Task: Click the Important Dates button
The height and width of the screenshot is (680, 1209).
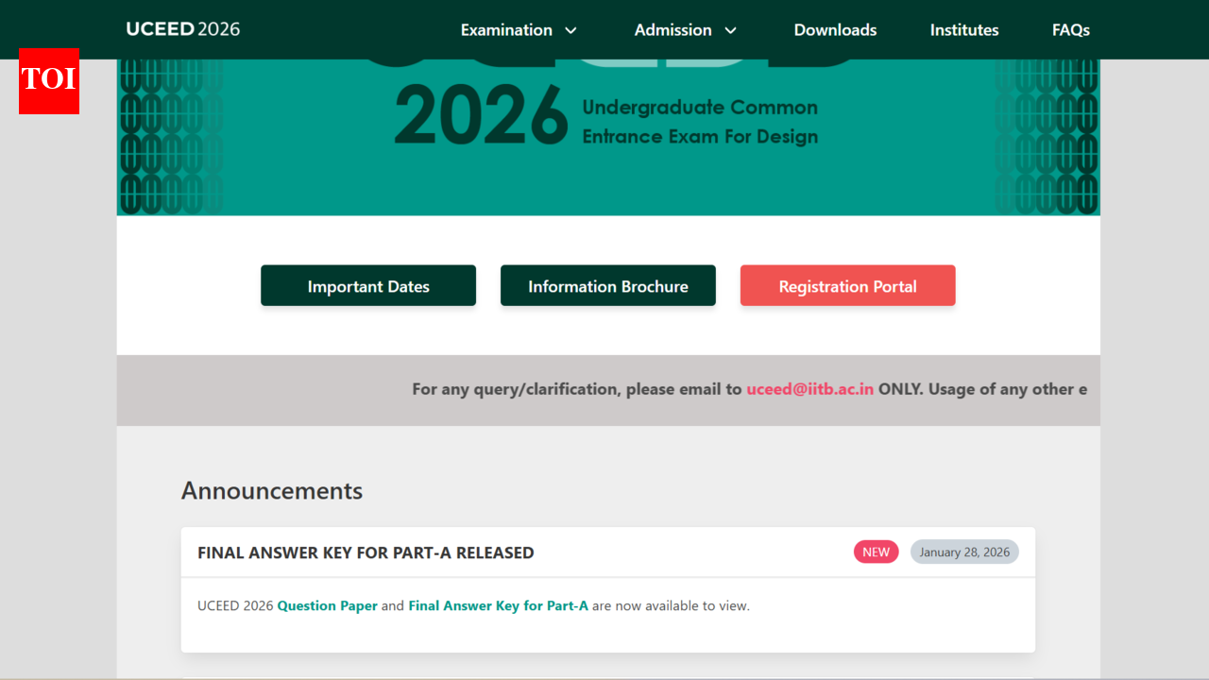Action: [368, 285]
